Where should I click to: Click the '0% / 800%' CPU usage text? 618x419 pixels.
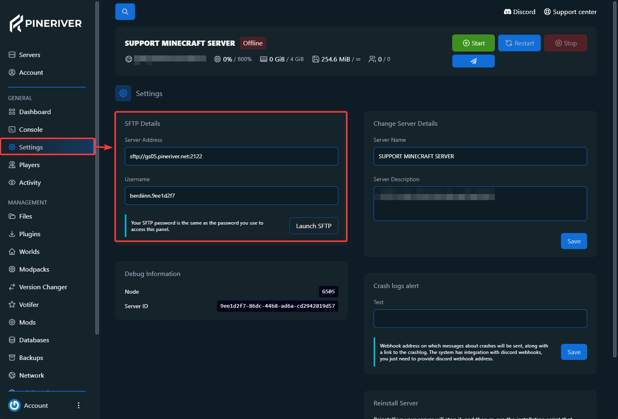point(238,59)
